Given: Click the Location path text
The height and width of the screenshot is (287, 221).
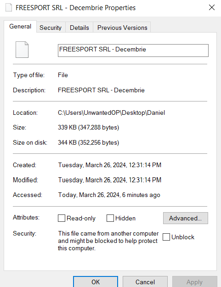Looking at the screenshot, I should click(111, 113).
